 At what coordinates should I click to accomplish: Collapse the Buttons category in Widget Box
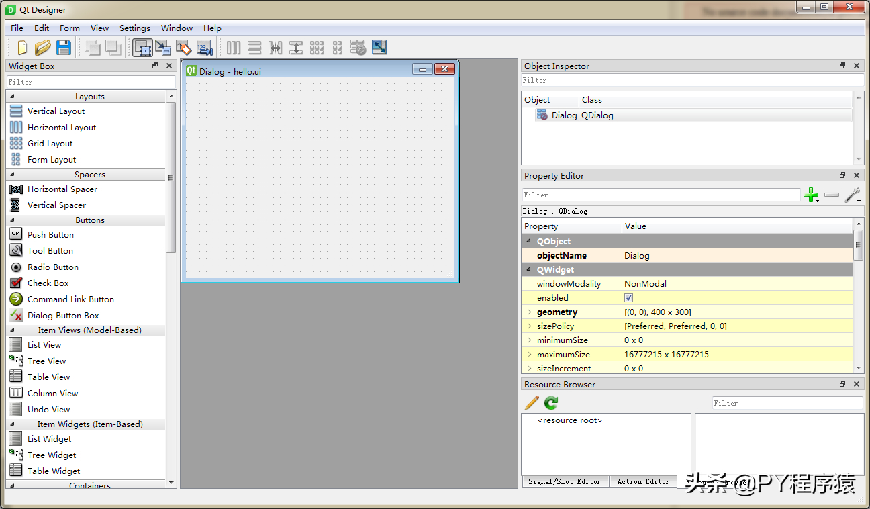point(12,220)
